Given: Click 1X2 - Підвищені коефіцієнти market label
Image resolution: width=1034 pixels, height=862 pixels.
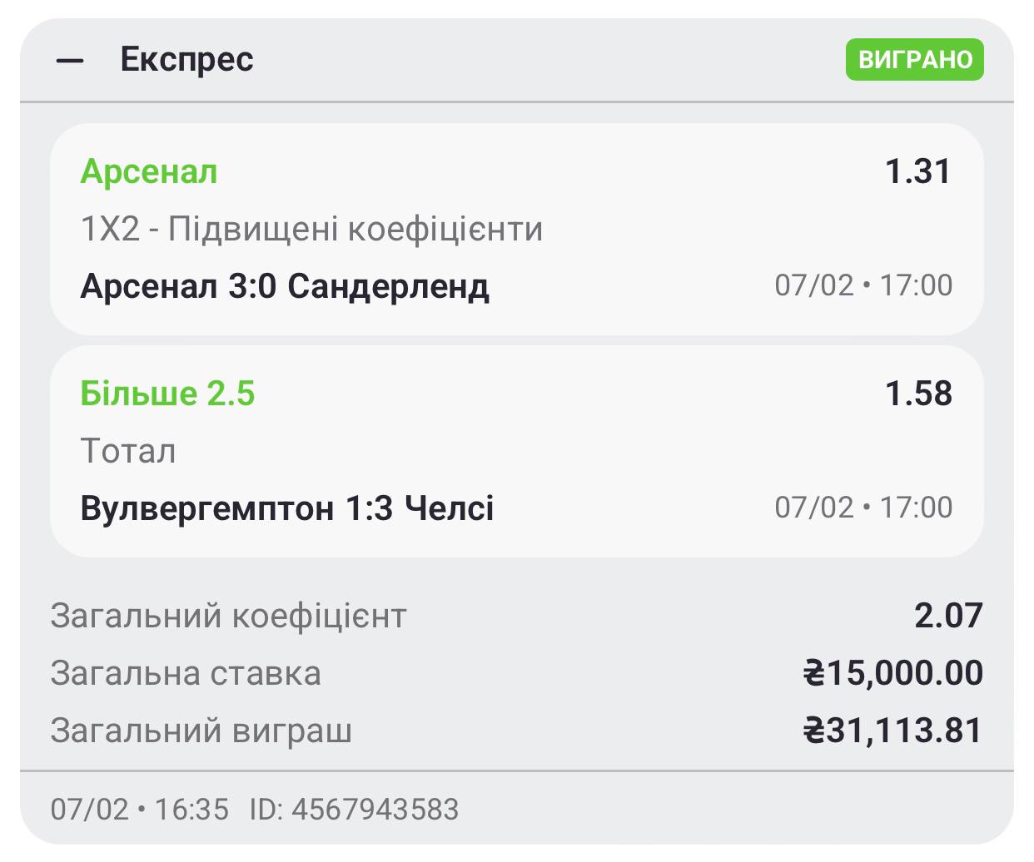Looking at the screenshot, I should coord(311,229).
